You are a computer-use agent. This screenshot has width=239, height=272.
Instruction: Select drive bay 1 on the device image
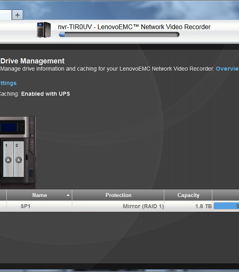(x=8, y=159)
